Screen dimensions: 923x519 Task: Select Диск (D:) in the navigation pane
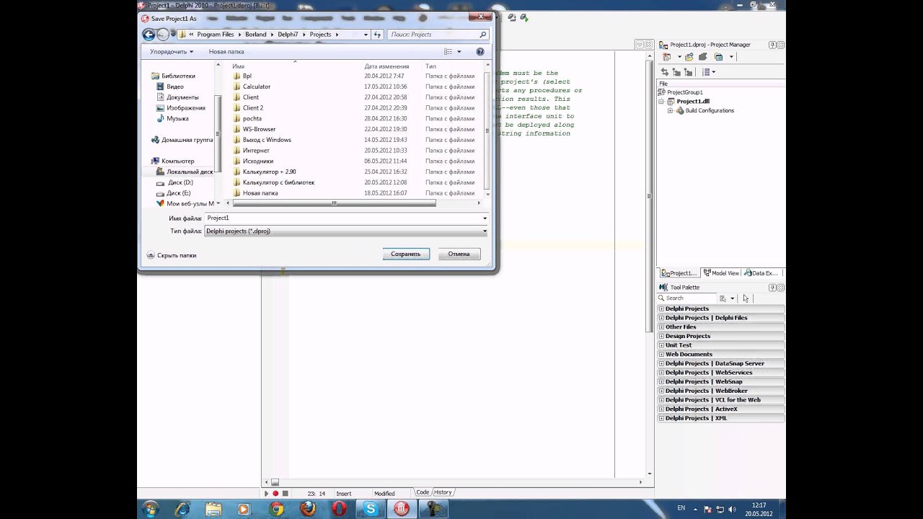[180, 182]
